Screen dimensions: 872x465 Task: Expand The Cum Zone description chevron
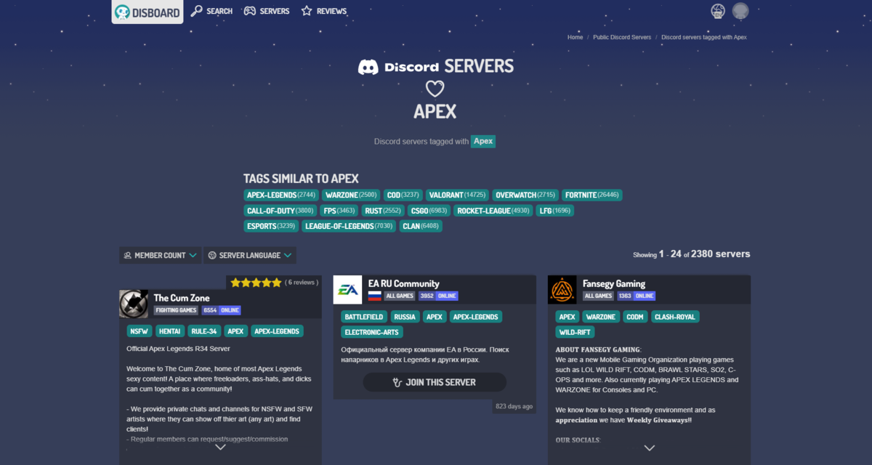coord(220,448)
